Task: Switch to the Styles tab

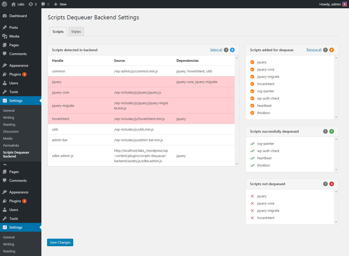Action: coord(76,32)
